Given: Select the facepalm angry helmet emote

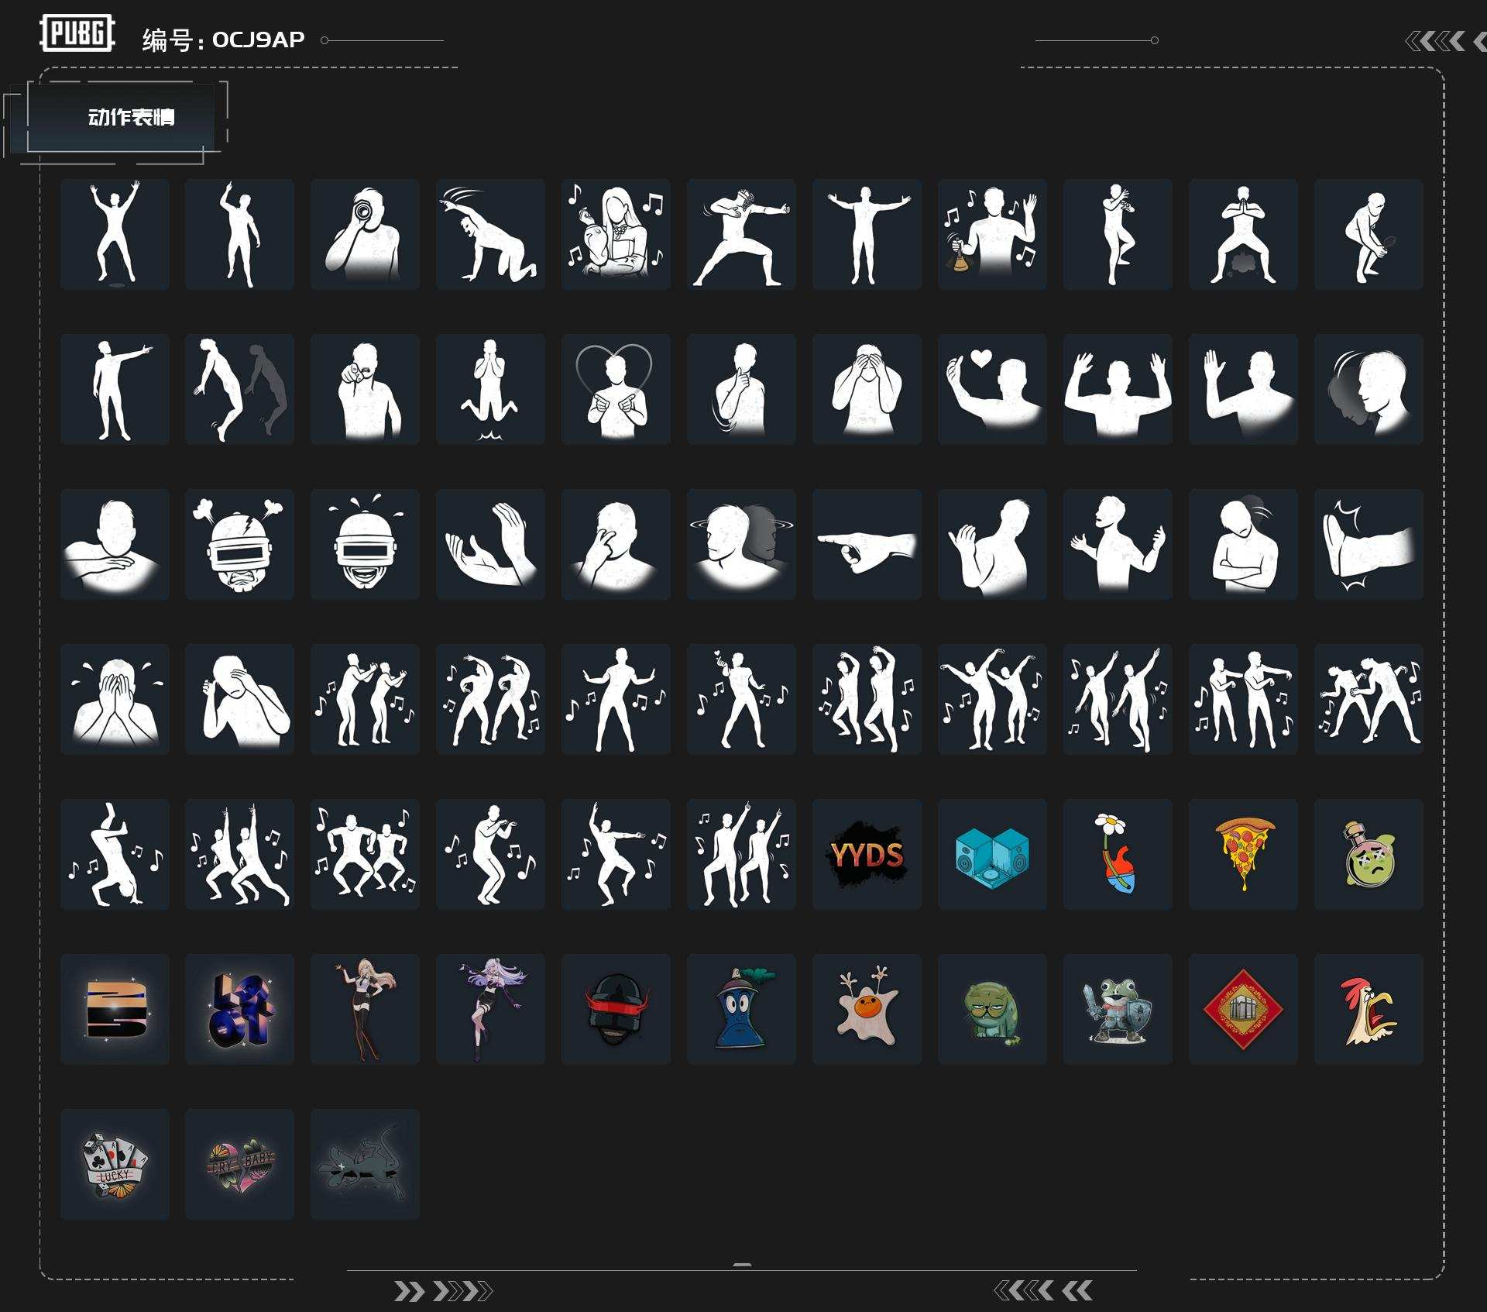Looking at the screenshot, I should (x=239, y=544).
